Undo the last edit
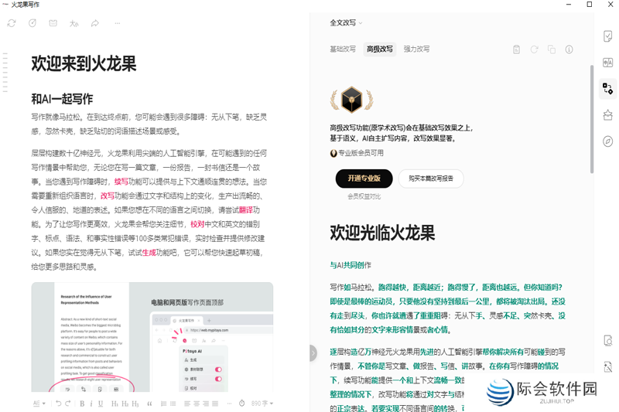 (x=59, y=403)
